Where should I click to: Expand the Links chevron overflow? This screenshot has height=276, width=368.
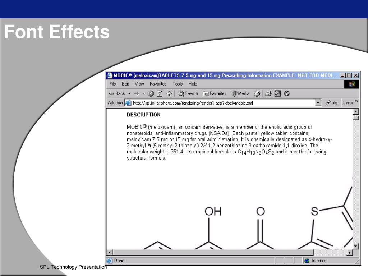click(356, 102)
